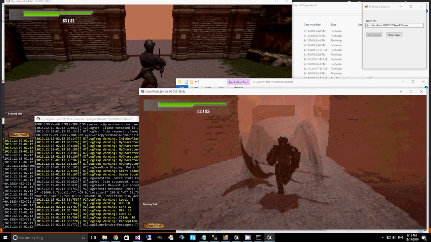Open File Explorer from the taskbar
The image size is (431, 242).
click(105, 238)
